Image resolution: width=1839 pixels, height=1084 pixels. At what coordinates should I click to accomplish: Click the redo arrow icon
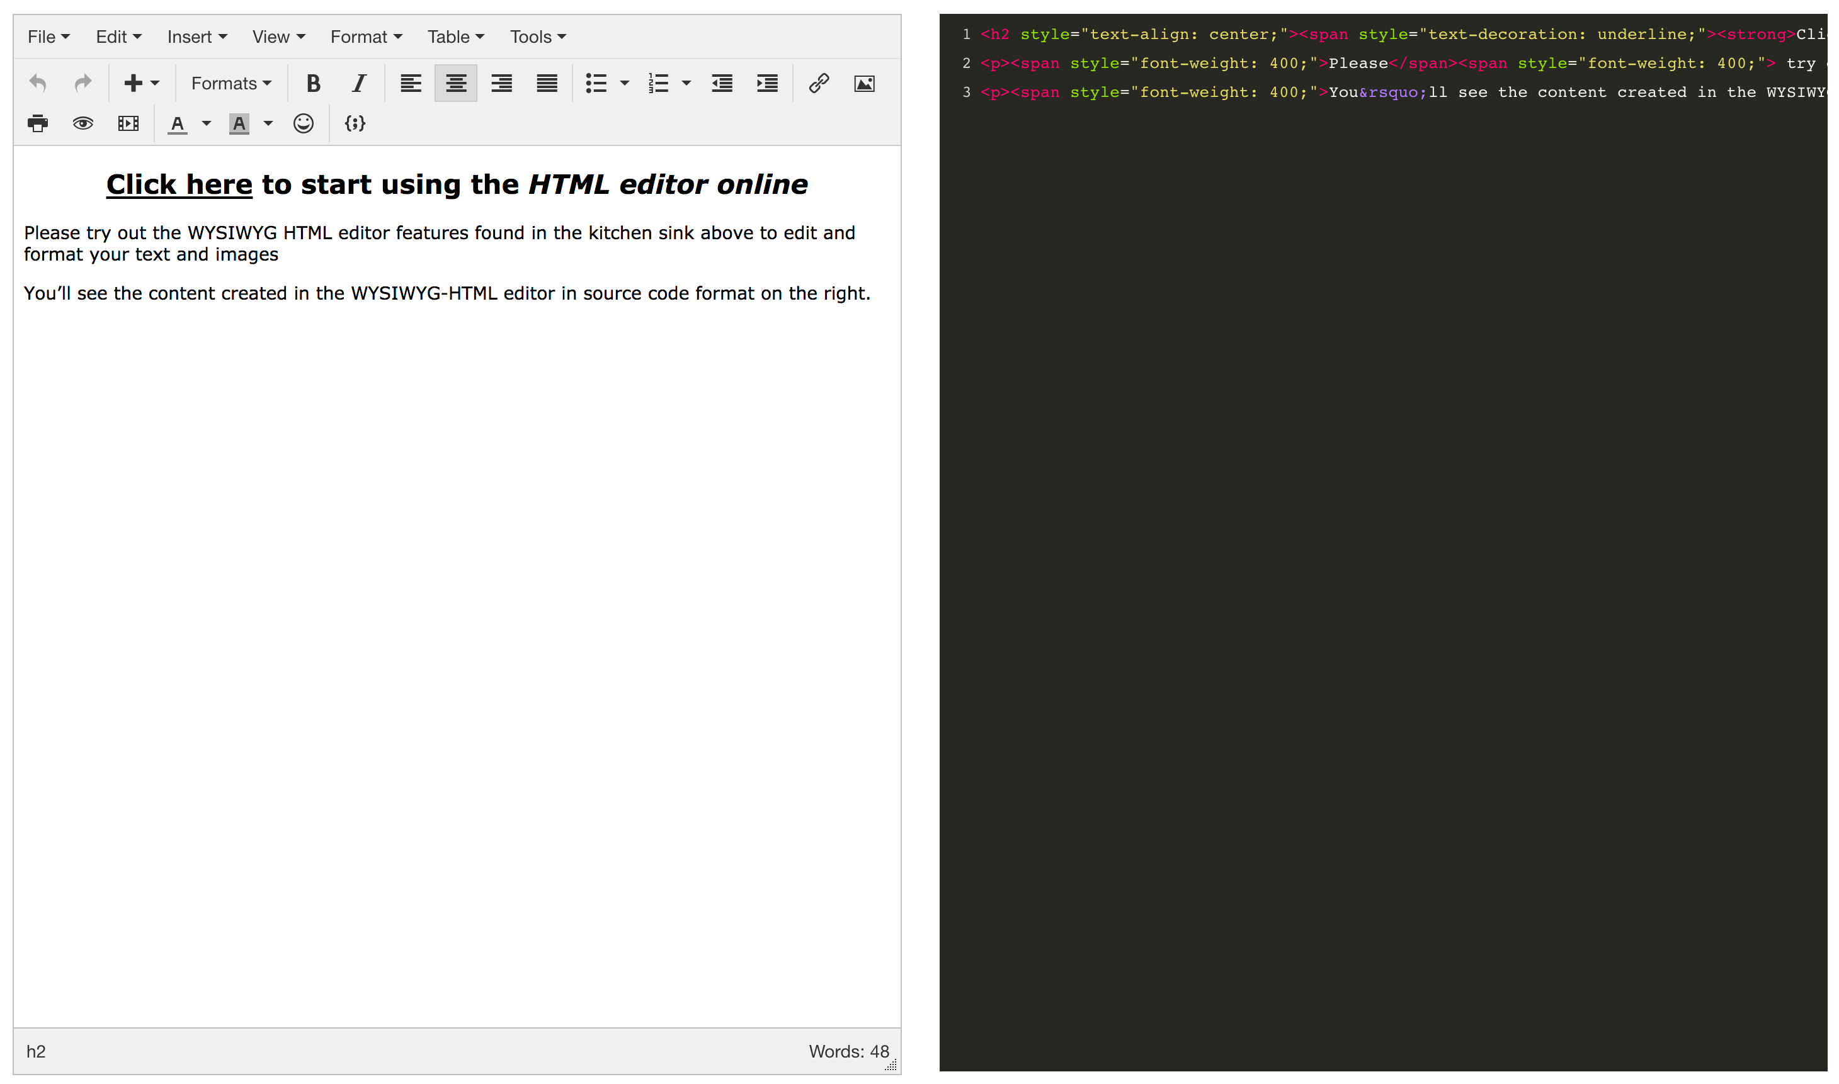pyautogui.click(x=83, y=83)
